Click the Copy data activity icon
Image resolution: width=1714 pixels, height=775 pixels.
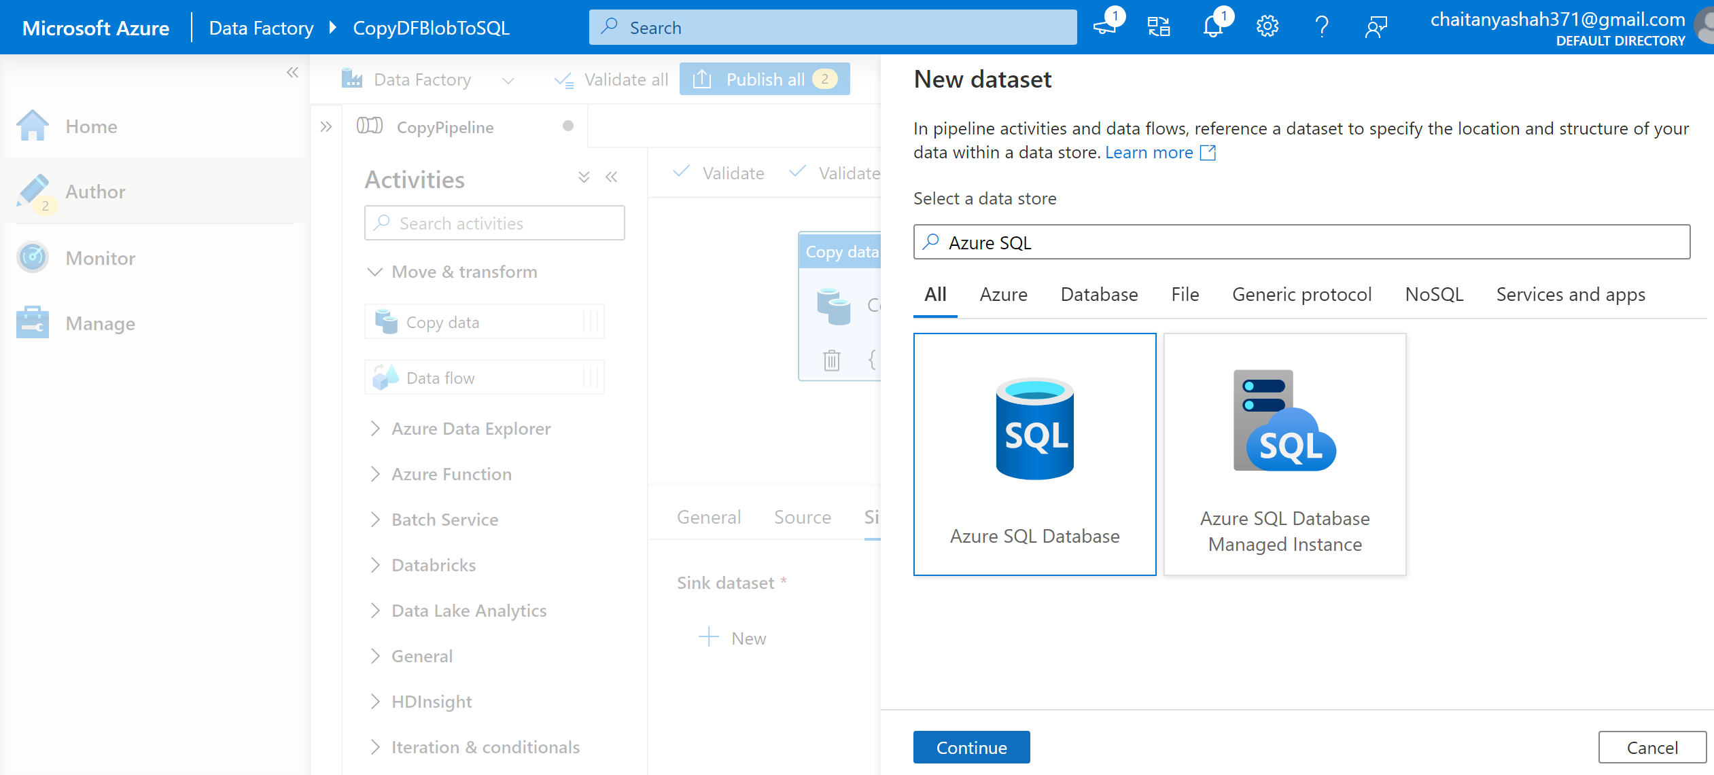(x=386, y=321)
